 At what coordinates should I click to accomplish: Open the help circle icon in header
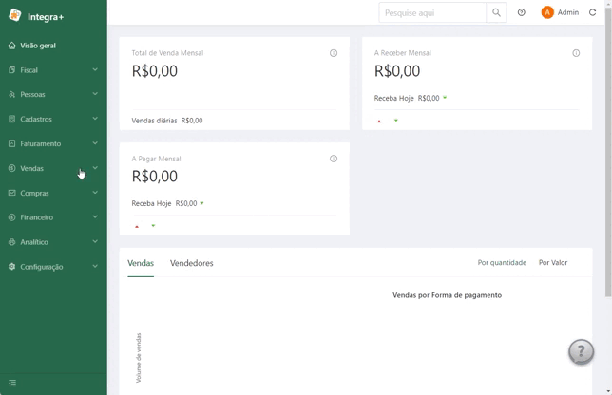click(521, 12)
